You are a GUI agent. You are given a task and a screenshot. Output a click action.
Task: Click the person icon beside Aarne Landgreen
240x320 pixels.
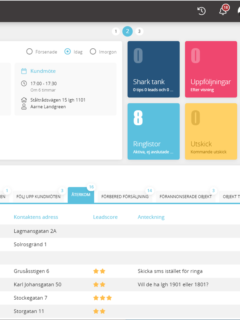[x=24, y=107]
